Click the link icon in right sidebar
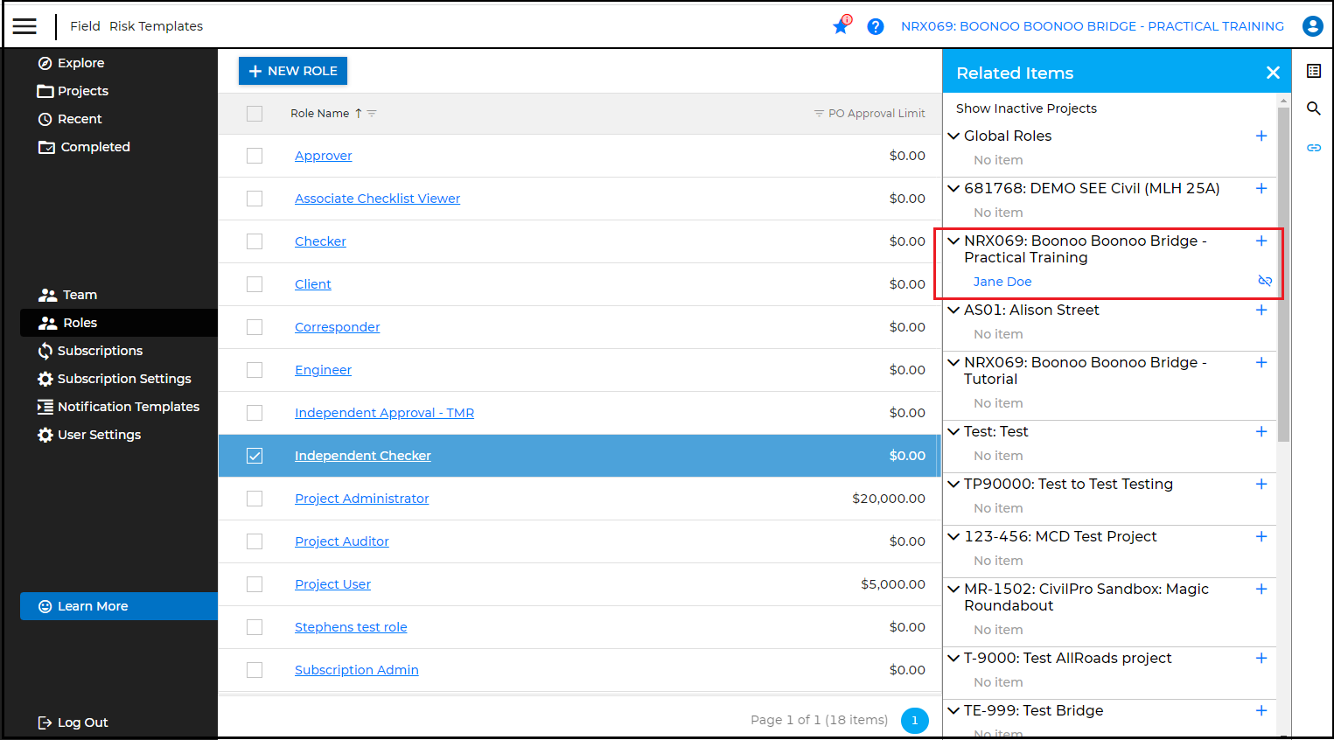 point(1313,148)
